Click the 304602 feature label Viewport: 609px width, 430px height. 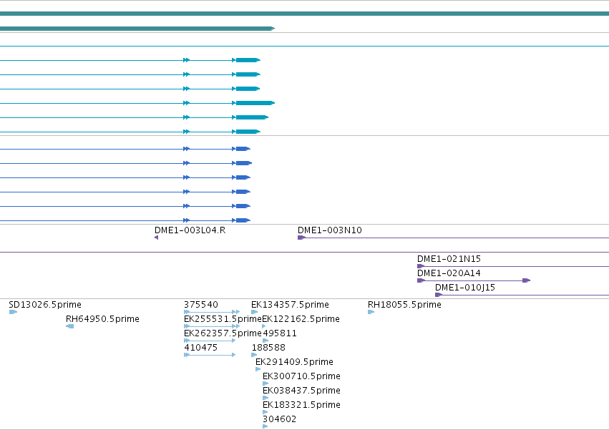(x=280, y=419)
